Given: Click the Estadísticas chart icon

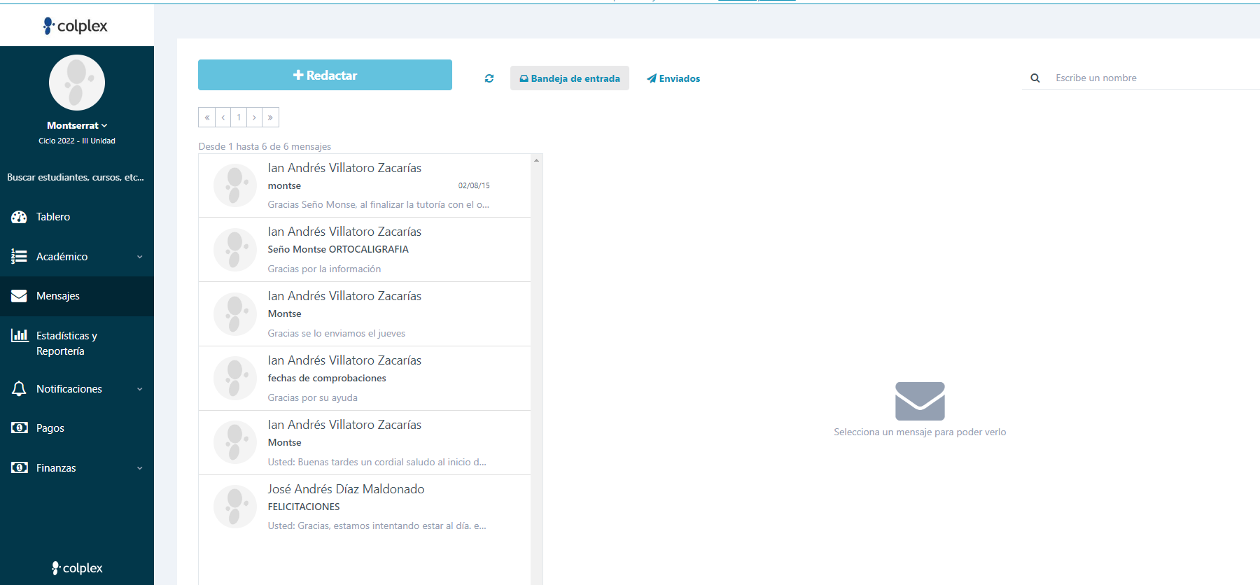Looking at the screenshot, I should pyautogui.click(x=19, y=335).
